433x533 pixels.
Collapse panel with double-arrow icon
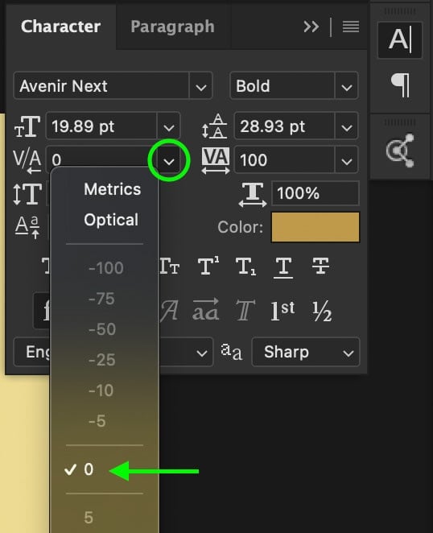coord(311,27)
